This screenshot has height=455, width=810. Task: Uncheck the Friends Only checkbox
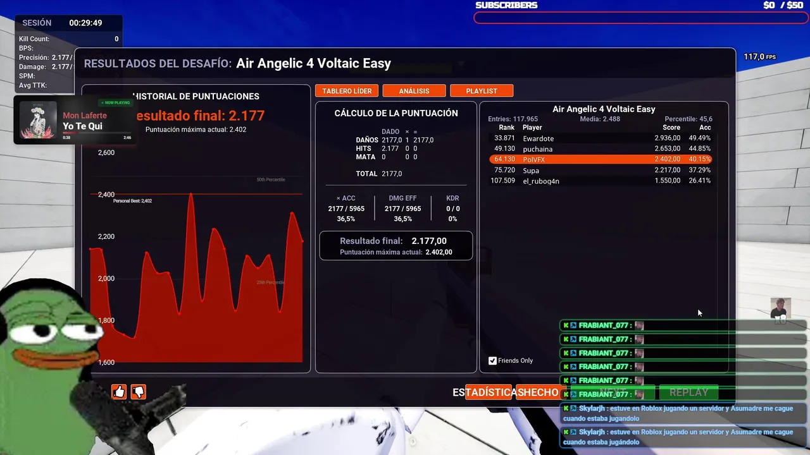tap(492, 361)
